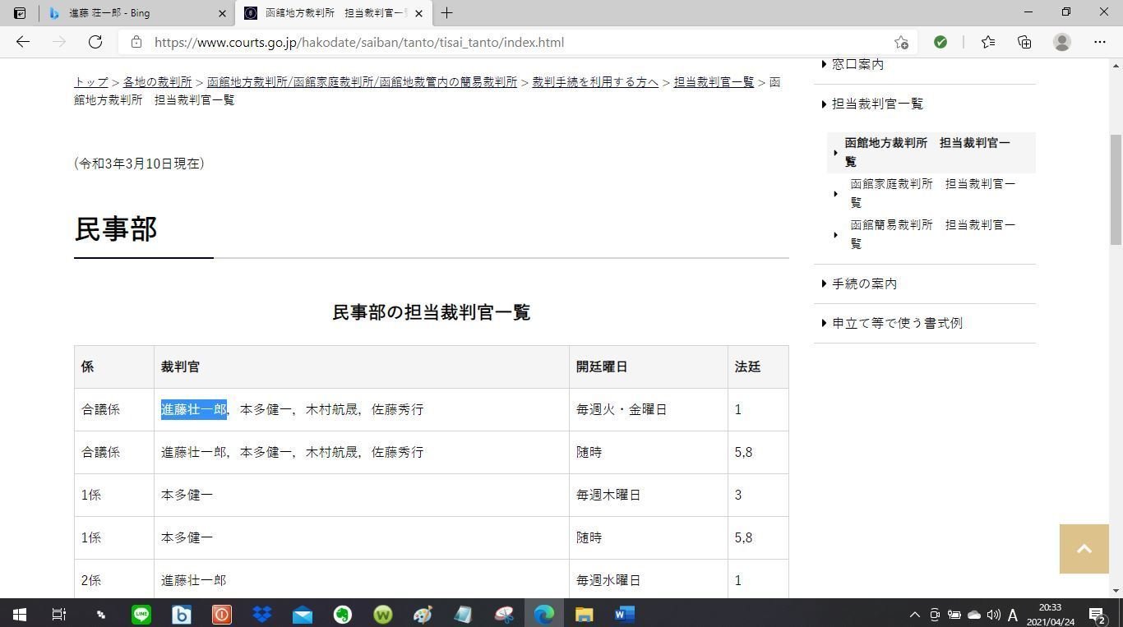1123x627 pixels.
Task: Open Microsoft Word from the taskbar
Action: click(x=624, y=615)
